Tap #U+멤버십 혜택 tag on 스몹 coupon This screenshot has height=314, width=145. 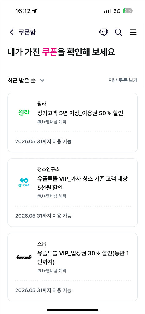(52, 270)
